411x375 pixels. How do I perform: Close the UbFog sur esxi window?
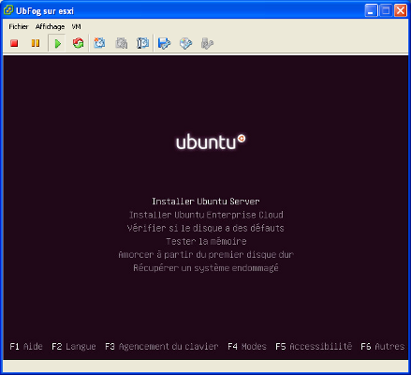pyautogui.click(x=401, y=10)
